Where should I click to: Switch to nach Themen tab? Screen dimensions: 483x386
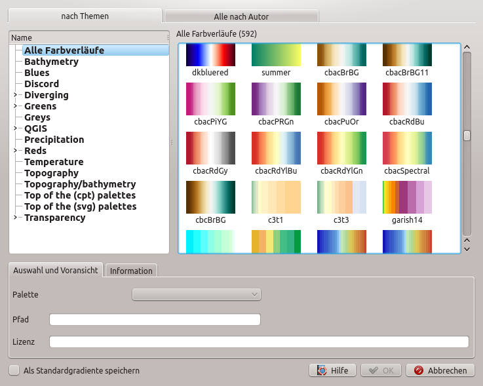pos(85,16)
